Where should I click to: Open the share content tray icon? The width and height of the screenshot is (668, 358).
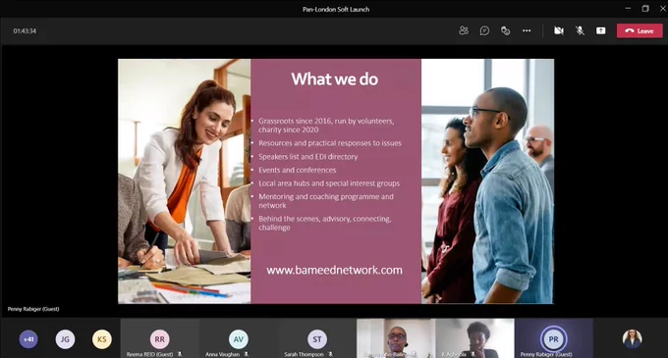[x=600, y=30]
